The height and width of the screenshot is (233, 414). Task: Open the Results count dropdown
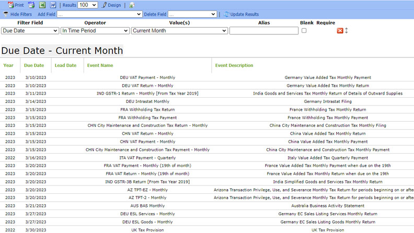87,5
